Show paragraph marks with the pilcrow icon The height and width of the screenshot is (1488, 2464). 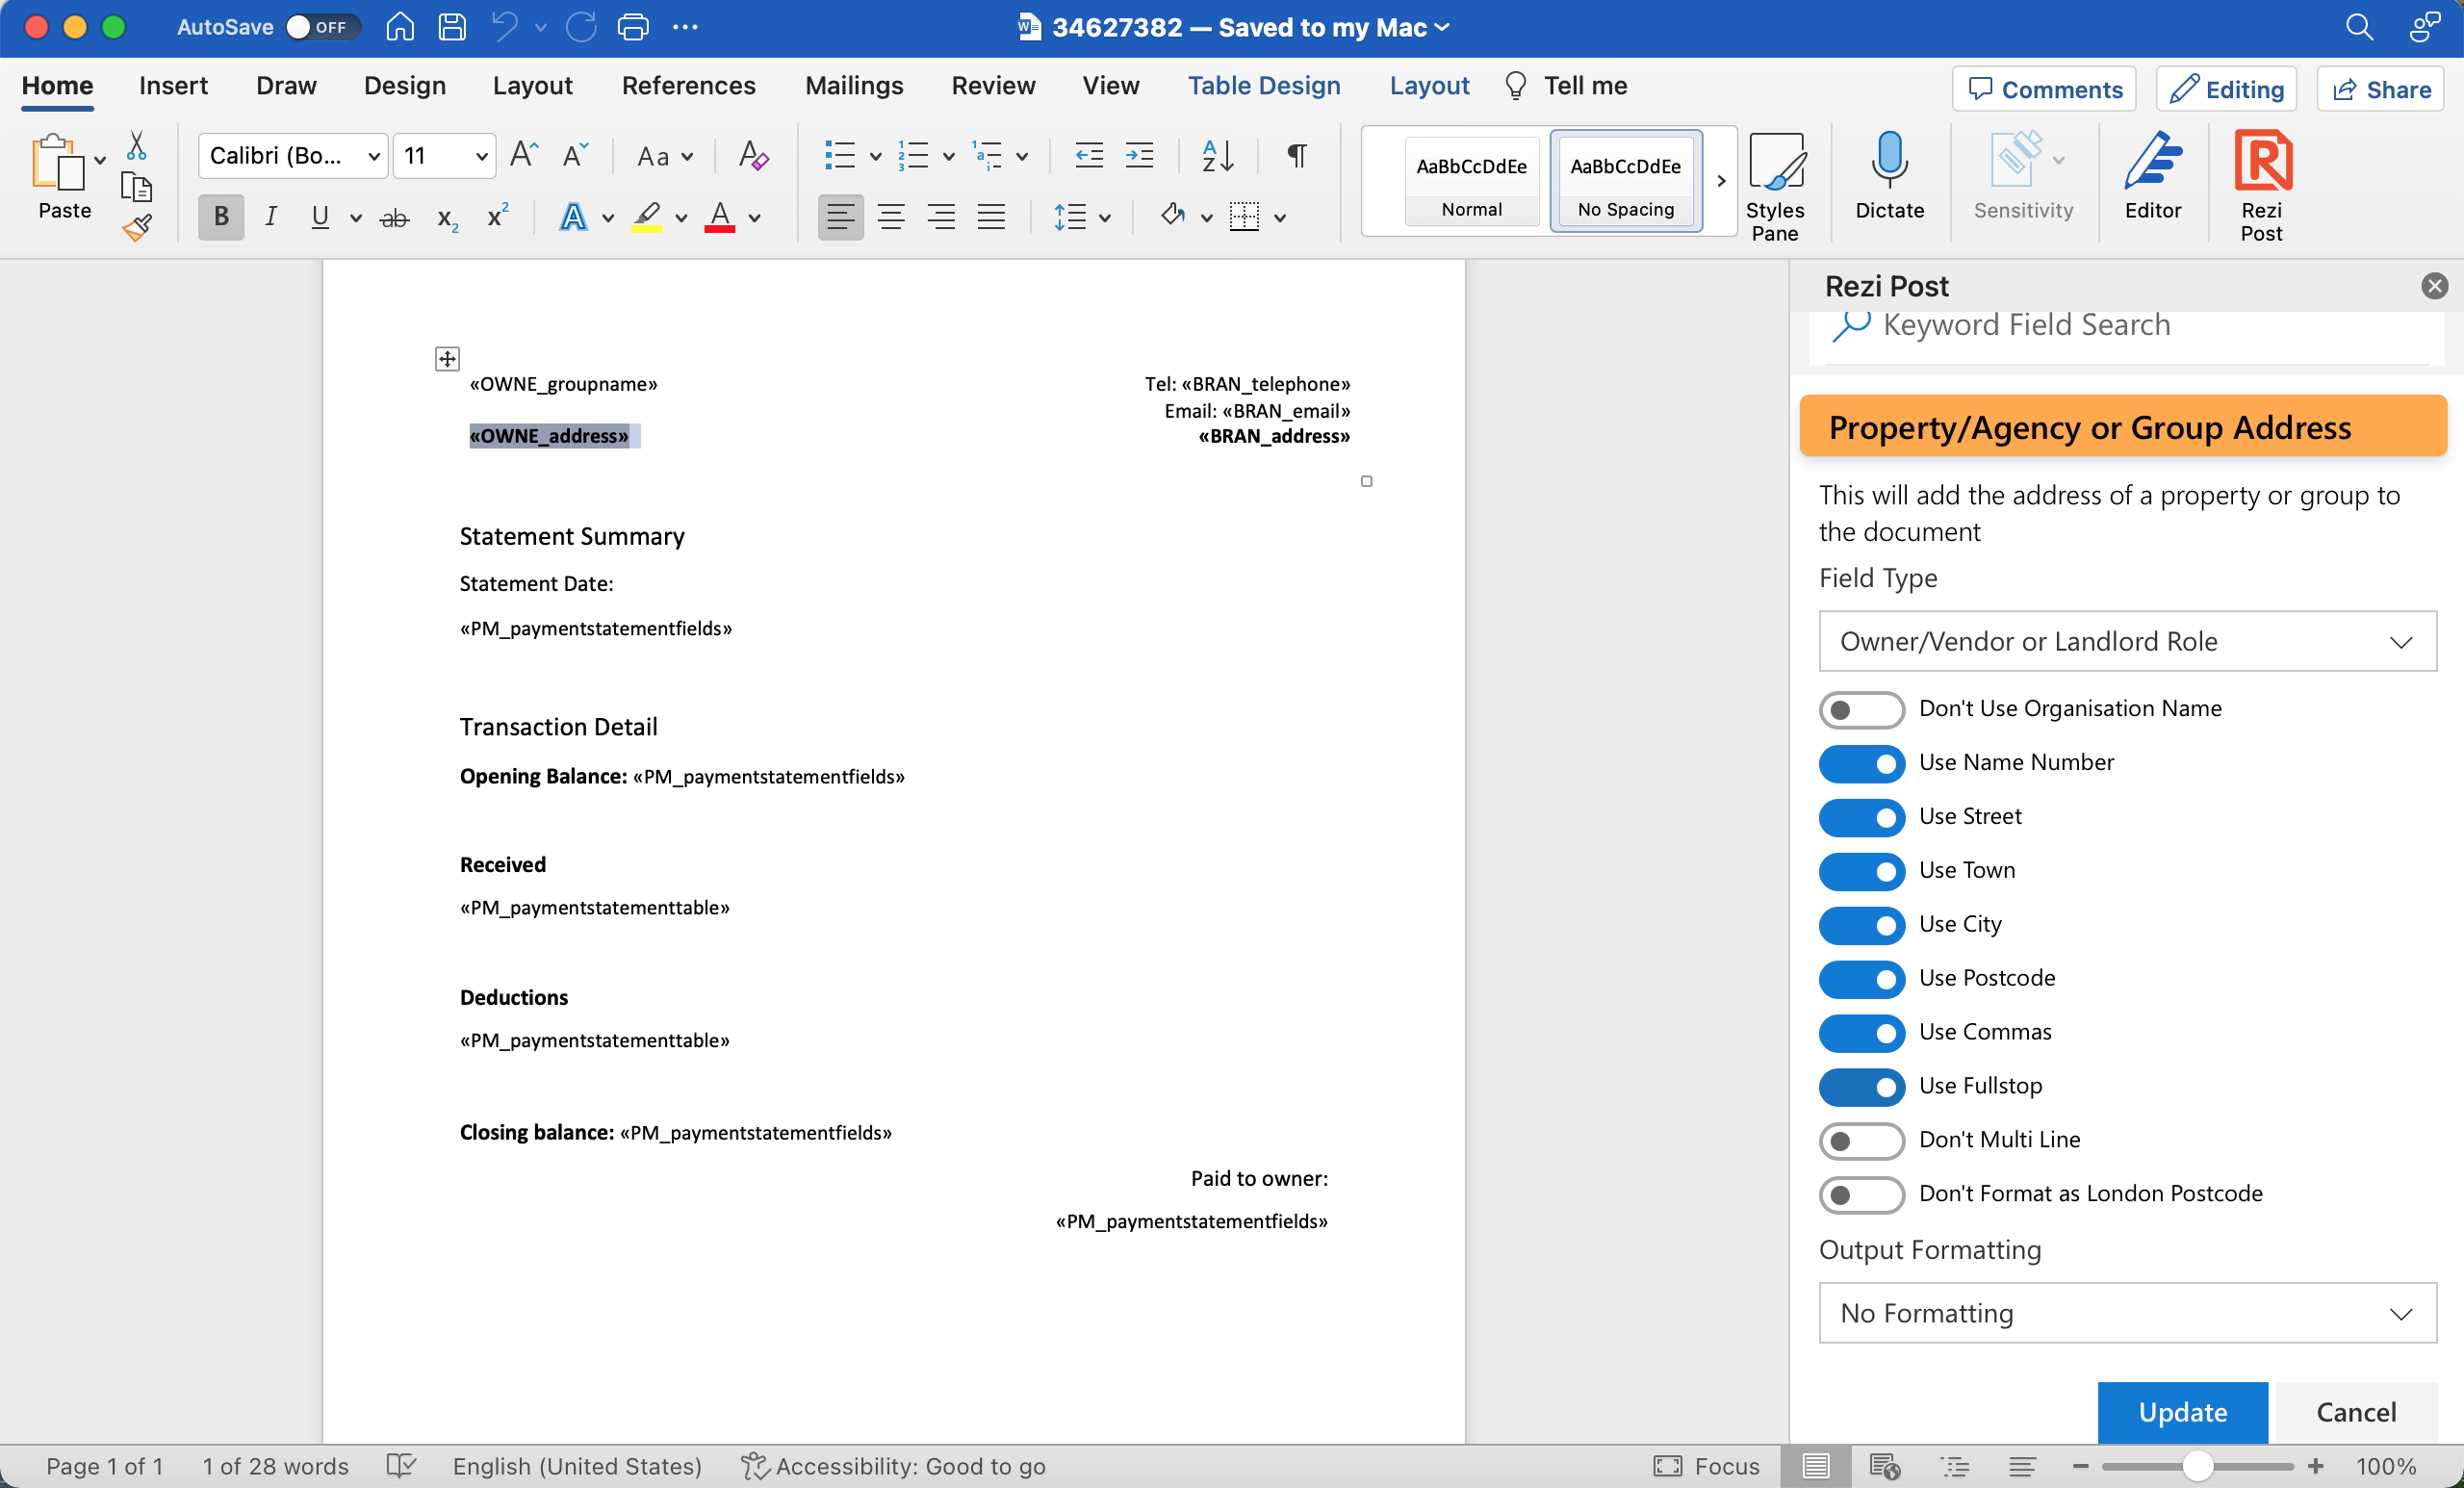(1296, 155)
